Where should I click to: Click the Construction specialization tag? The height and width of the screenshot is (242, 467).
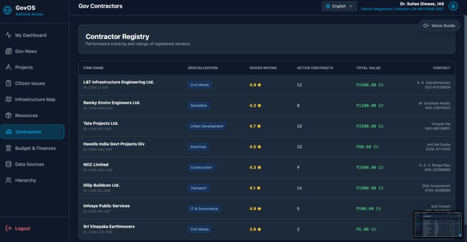201,167
